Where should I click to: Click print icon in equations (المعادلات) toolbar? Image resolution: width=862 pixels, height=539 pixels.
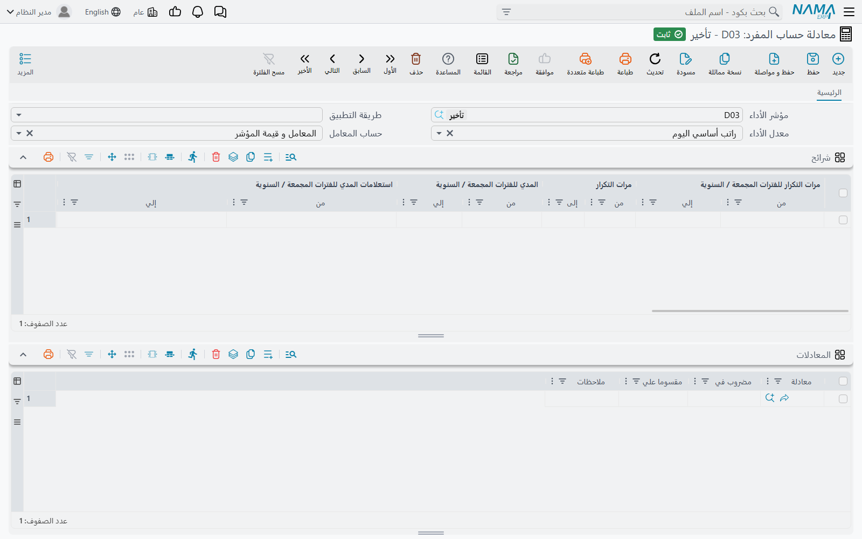tap(48, 354)
